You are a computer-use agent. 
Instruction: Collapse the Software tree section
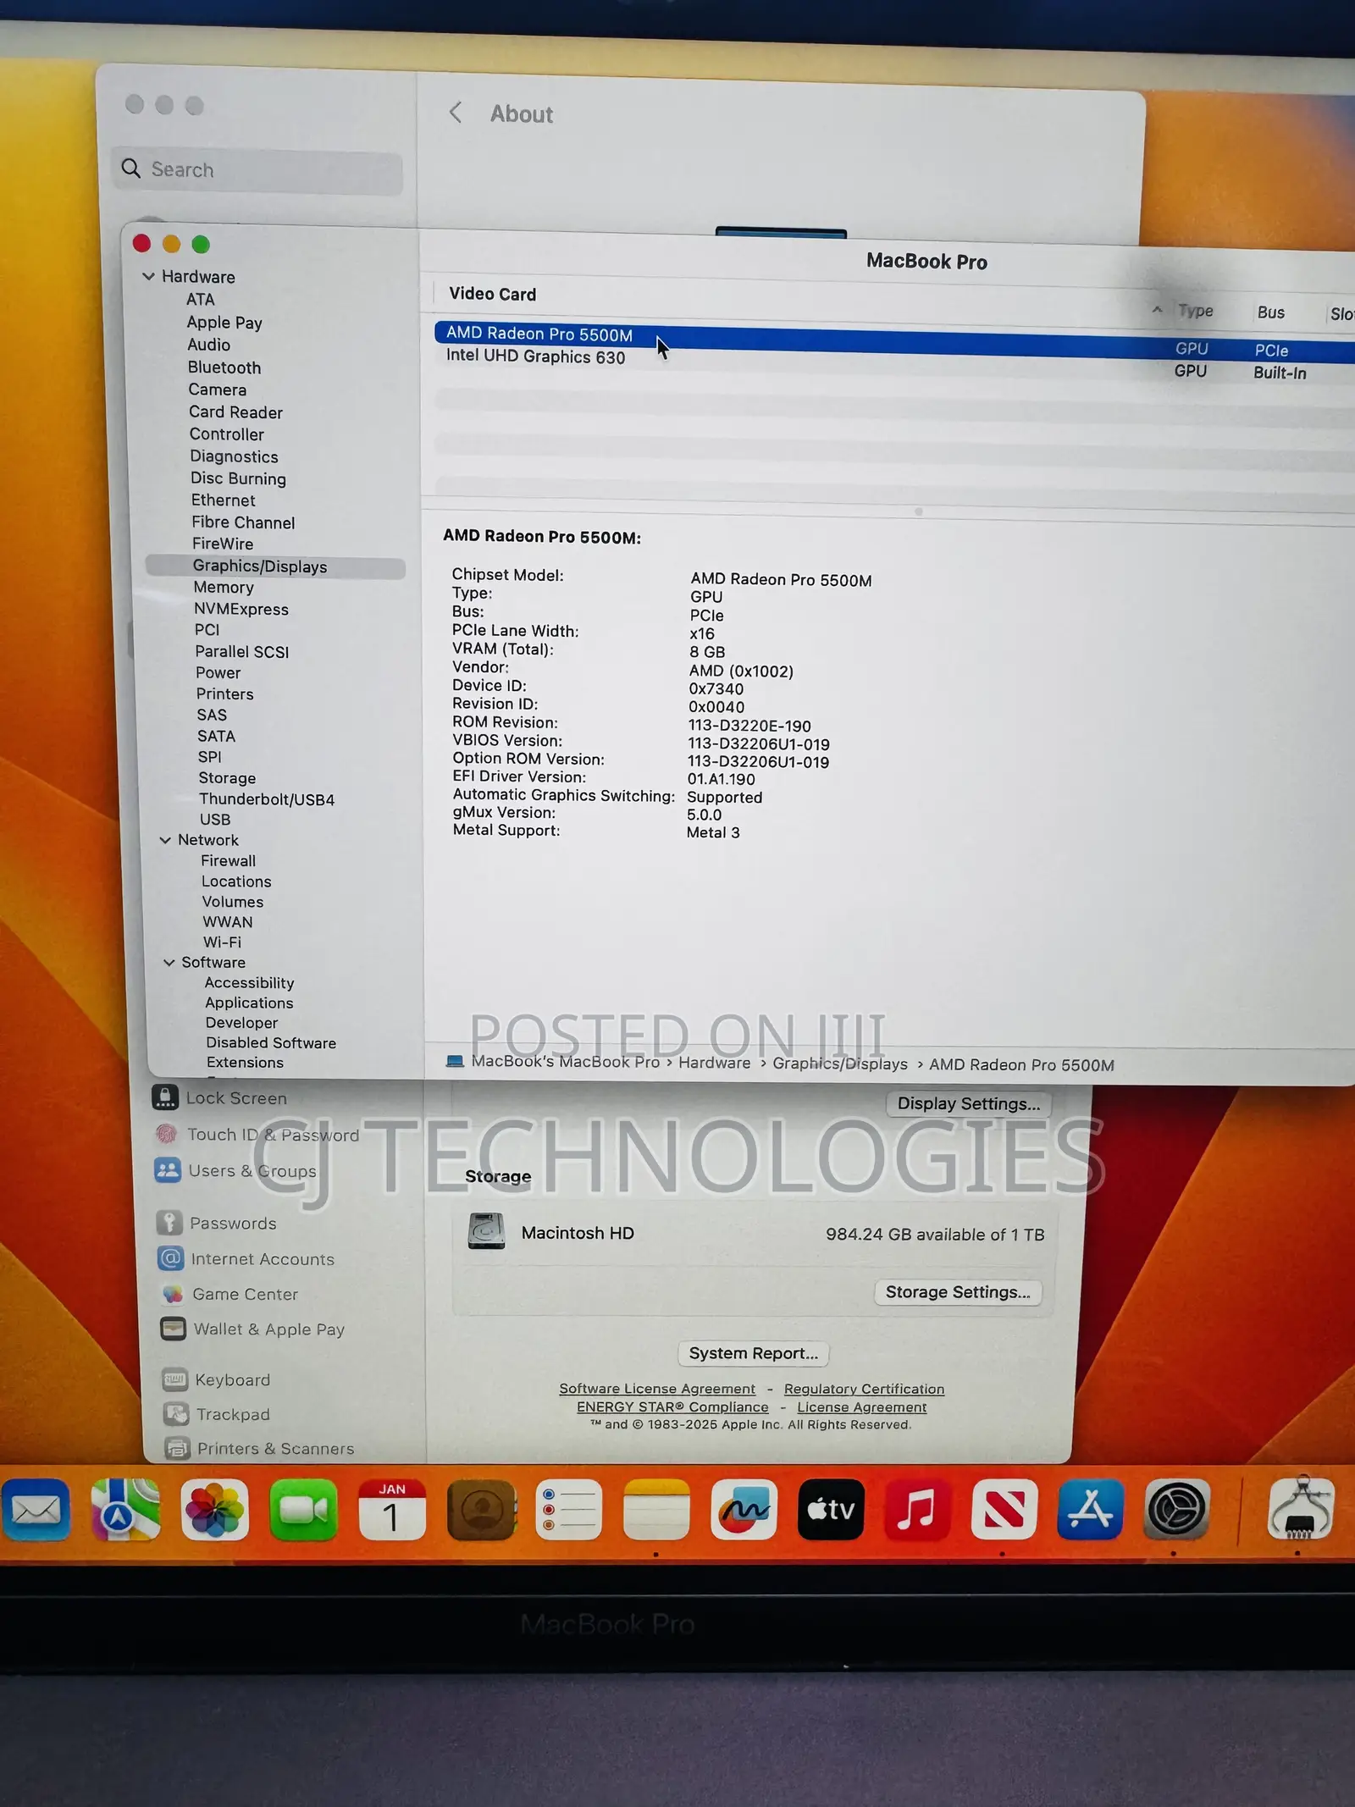coord(169,962)
